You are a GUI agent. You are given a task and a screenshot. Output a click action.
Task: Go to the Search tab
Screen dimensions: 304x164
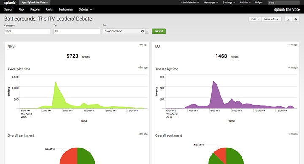8,10
